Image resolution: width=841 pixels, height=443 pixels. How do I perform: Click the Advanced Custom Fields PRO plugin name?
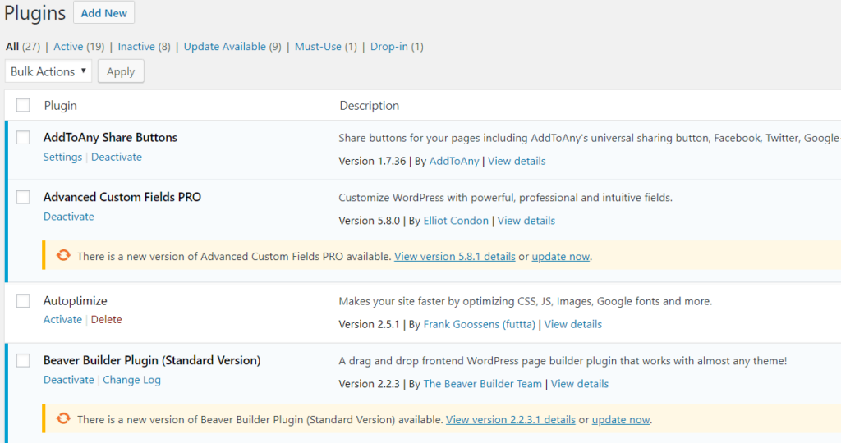(x=122, y=197)
